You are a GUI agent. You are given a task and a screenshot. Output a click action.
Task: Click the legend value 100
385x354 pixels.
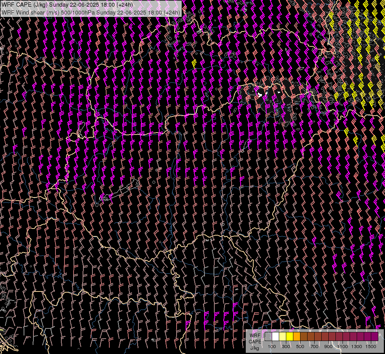click(x=272, y=347)
